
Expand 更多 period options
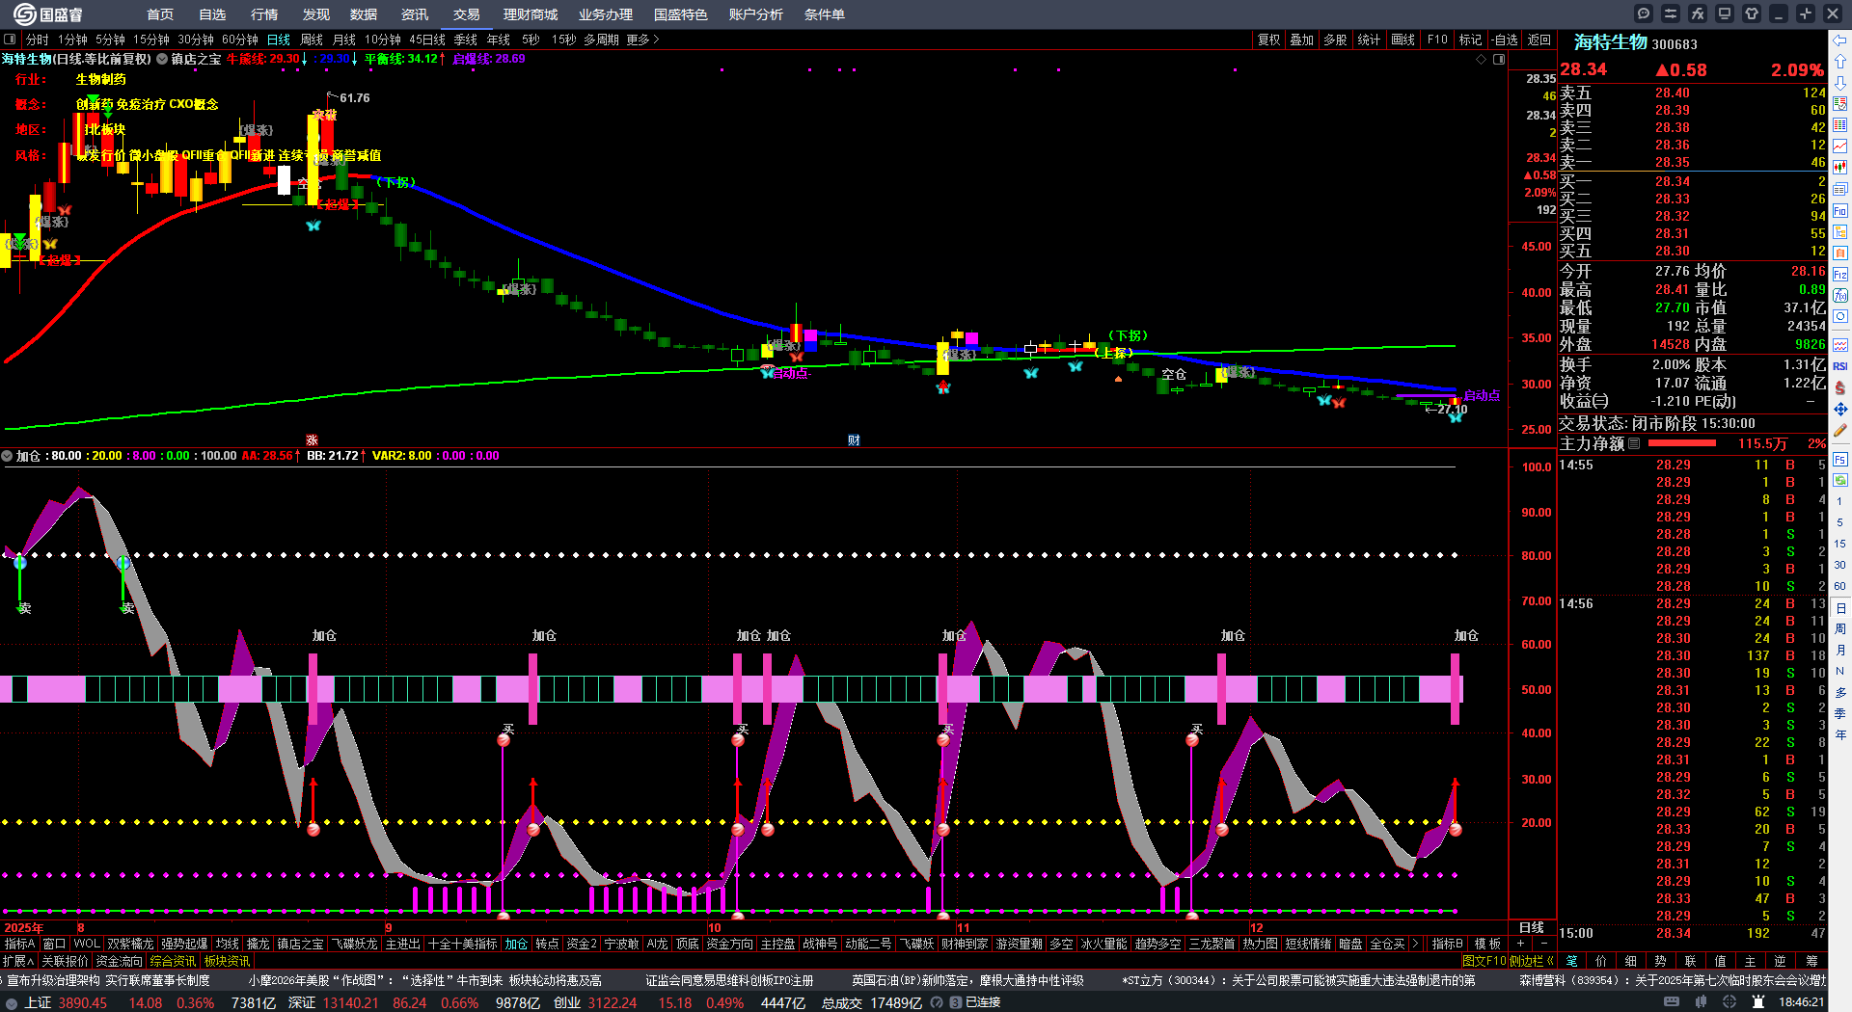click(642, 40)
